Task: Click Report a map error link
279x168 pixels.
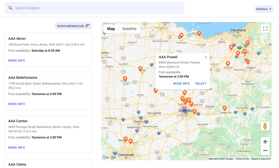Action: point(261,159)
